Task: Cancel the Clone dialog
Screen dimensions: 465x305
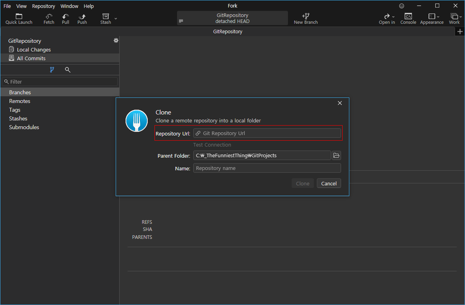Action: 329,183
